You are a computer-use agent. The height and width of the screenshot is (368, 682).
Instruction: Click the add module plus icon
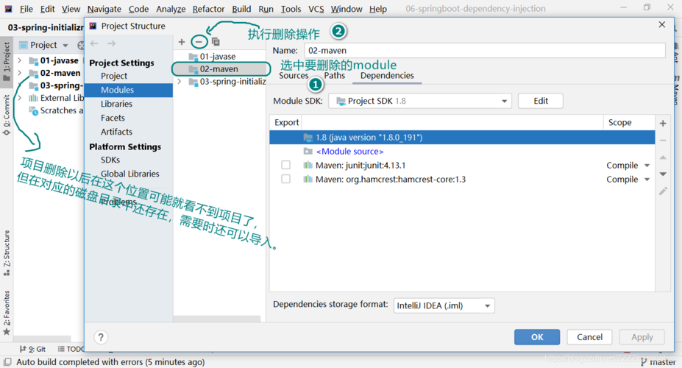tap(182, 42)
